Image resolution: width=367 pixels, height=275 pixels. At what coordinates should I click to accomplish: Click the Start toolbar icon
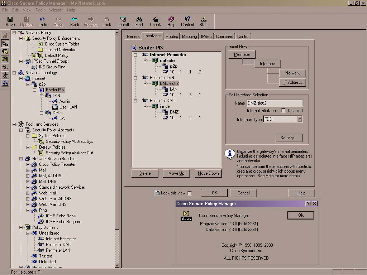[x=204, y=21]
